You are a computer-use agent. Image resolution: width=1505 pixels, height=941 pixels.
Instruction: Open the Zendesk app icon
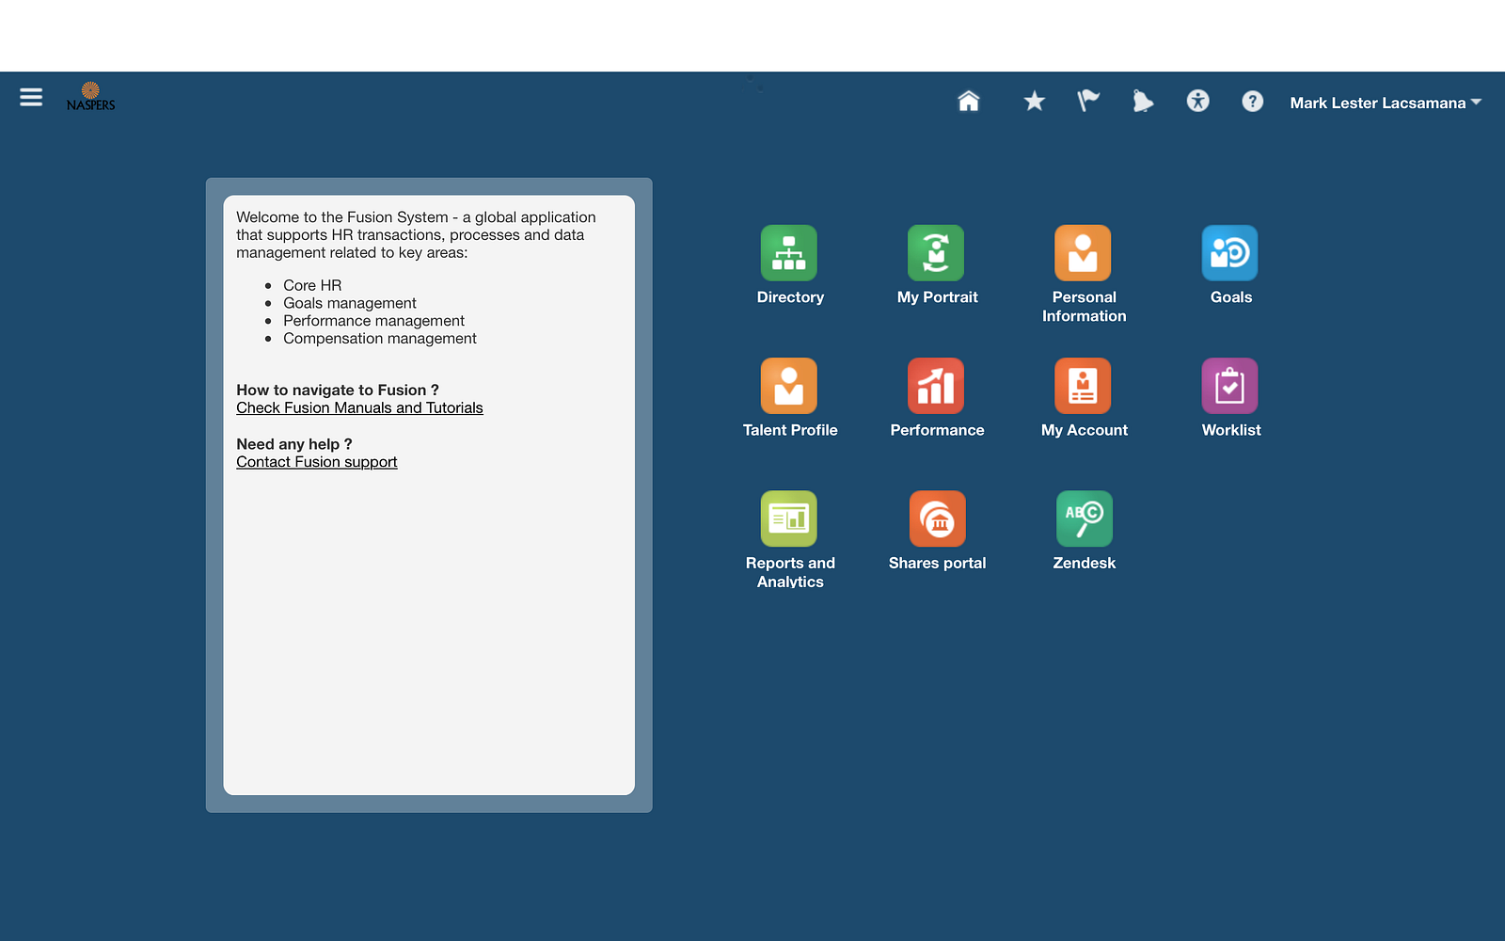[1084, 518]
